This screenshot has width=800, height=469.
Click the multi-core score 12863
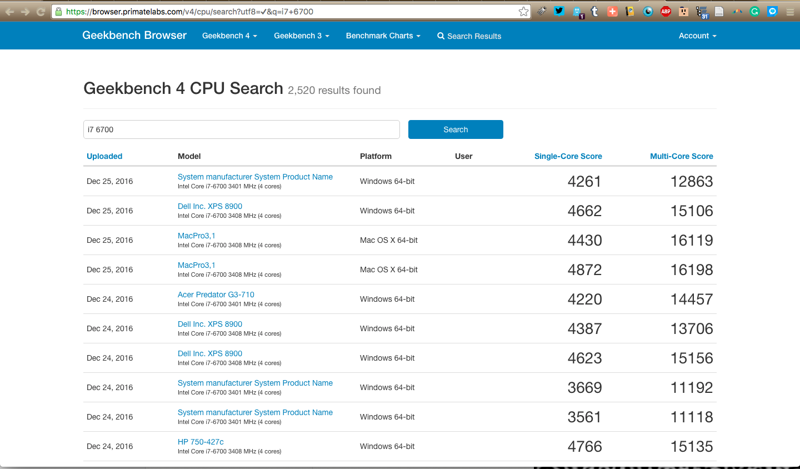pos(692,181)
